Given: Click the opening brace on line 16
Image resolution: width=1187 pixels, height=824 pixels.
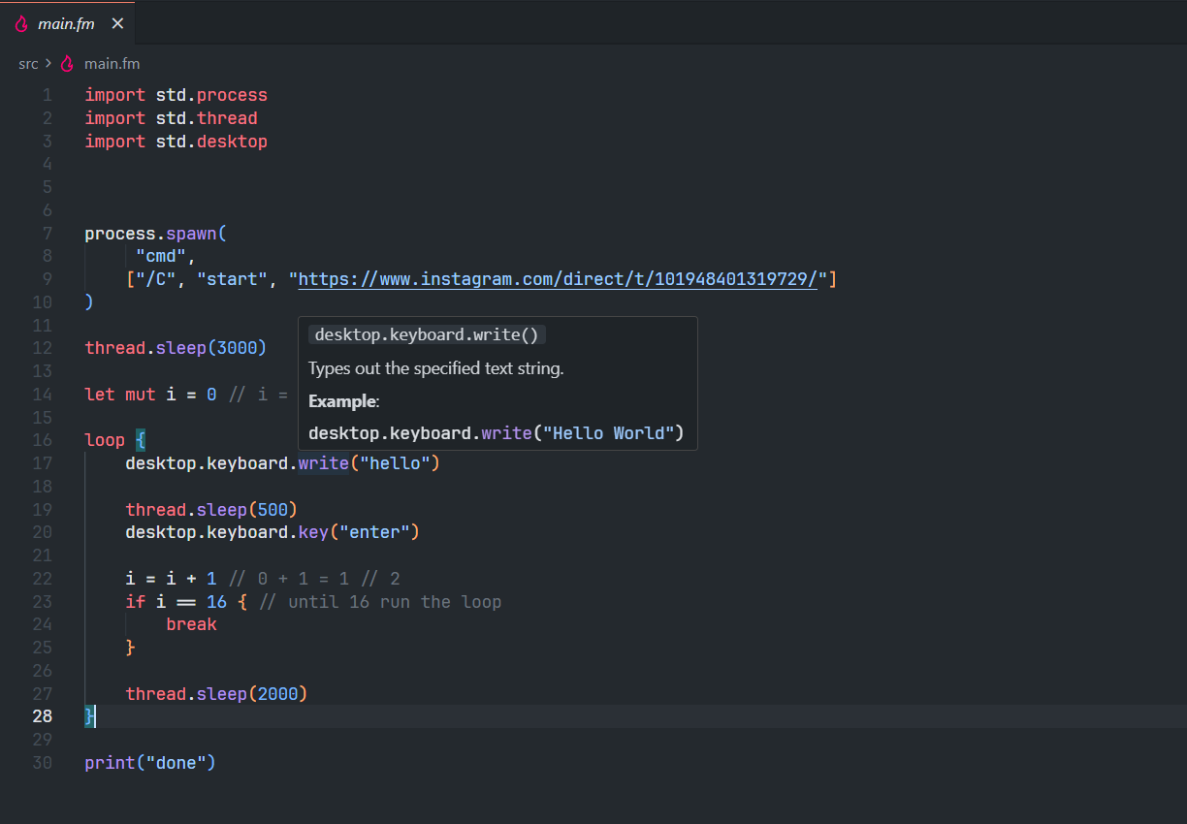Looking at the screenshot, I should pyautogui.click(x=141, y=440).
